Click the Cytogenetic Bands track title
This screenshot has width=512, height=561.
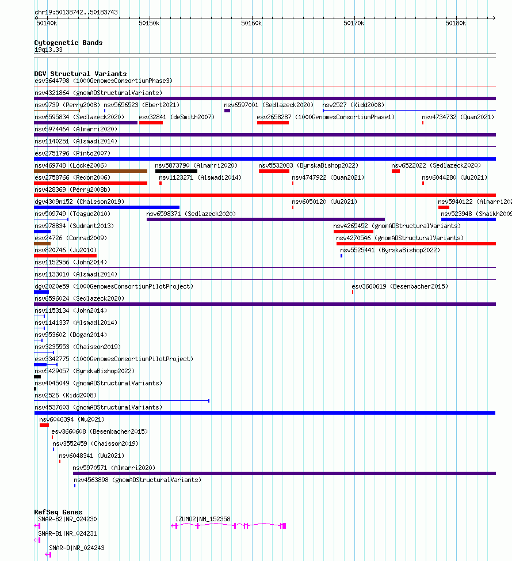[x=68, y=43]
